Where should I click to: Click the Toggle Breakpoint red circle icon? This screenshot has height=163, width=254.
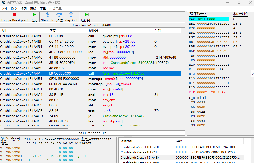(x=15, y=15)
